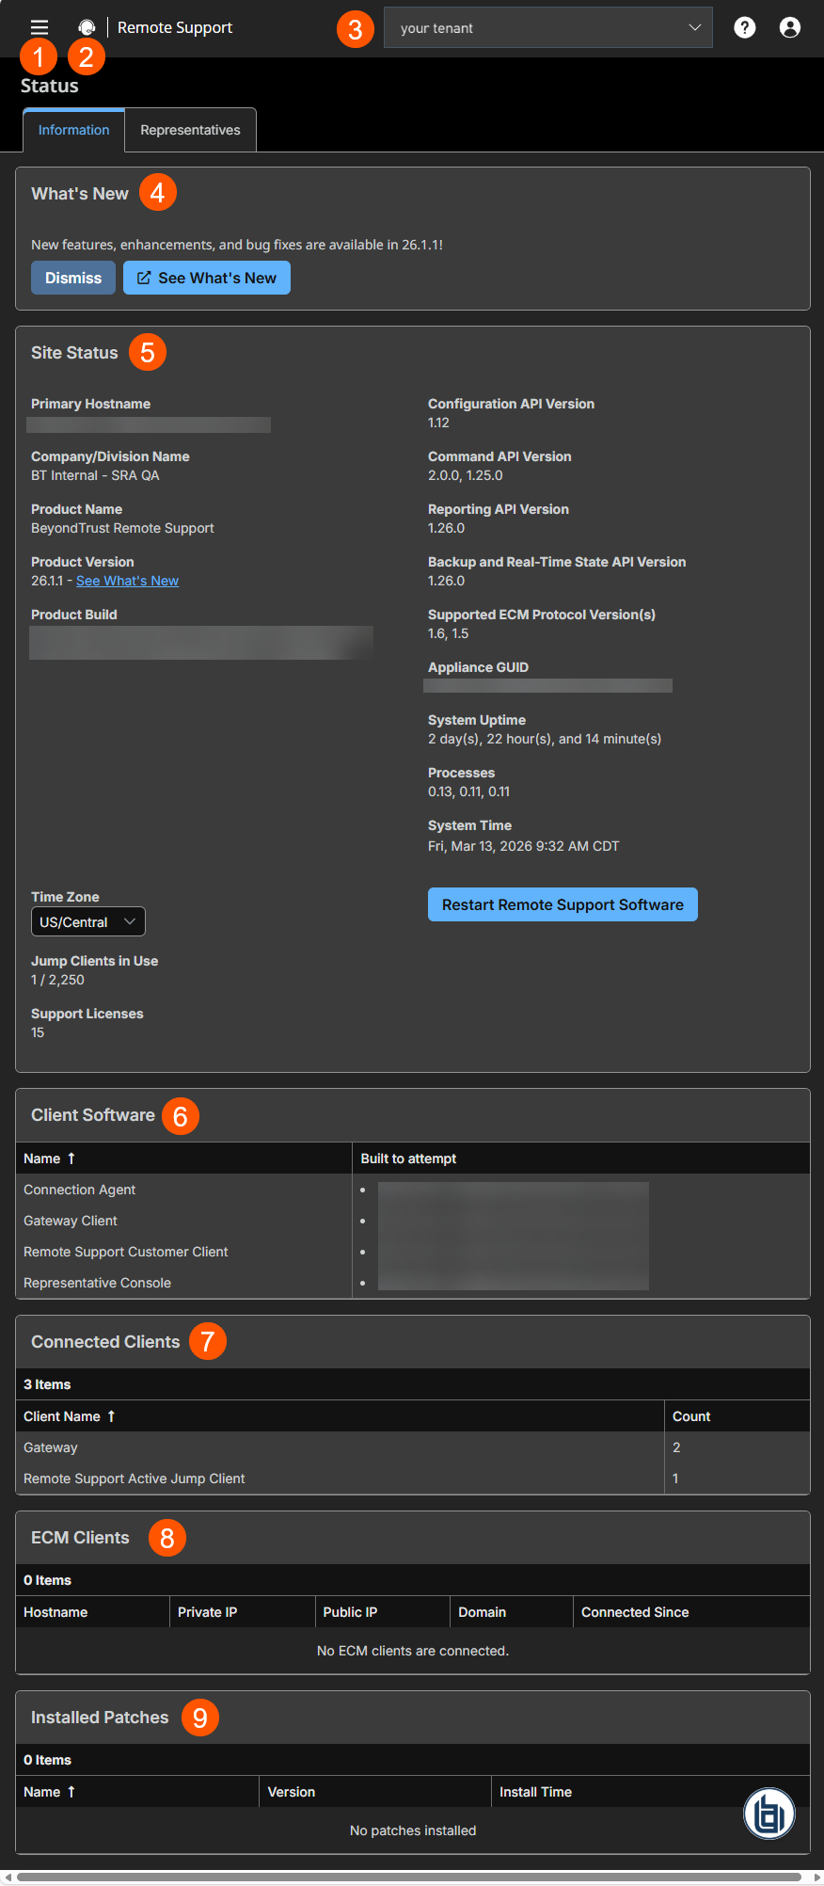Switch to the Information tab

coord(73,130)
